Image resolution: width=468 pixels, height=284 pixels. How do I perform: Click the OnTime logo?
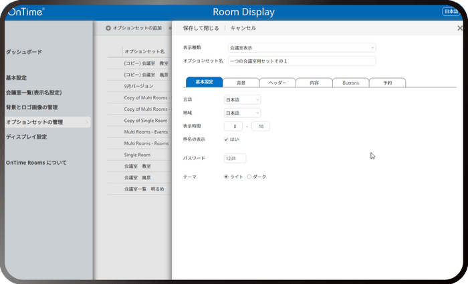point(26,12)
